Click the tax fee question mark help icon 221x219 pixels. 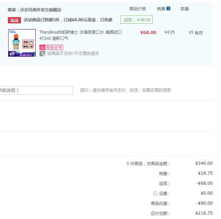168,9
